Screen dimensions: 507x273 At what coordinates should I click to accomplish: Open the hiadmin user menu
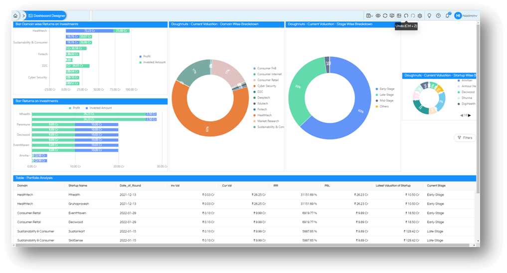[470, 15]
